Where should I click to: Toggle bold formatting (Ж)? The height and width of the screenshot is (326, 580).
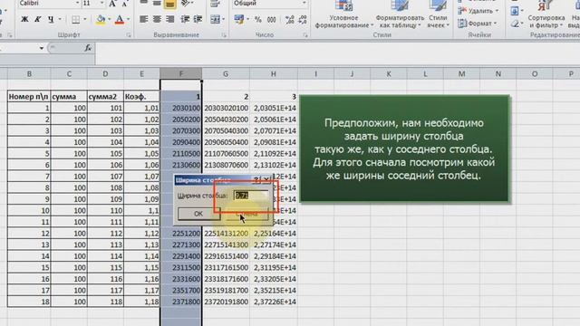(x=24, y=19)
